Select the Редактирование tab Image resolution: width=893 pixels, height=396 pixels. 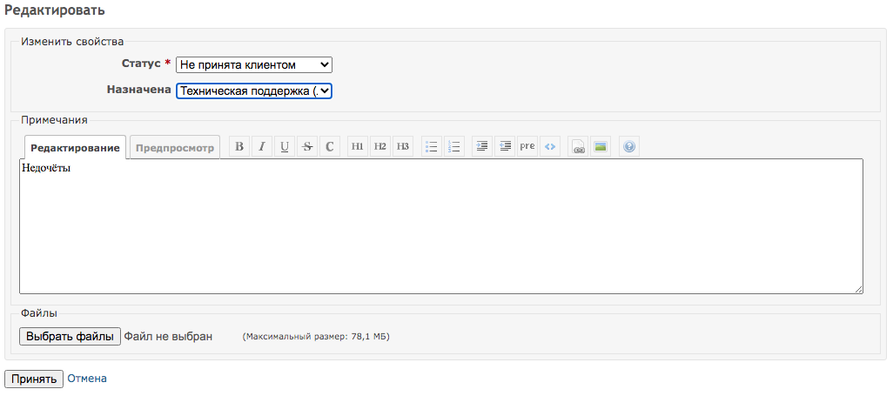pyautogui.click(x=76, y=148)
